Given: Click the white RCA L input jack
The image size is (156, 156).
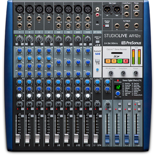Looking at the screenshot, I should tap(97, 9).
